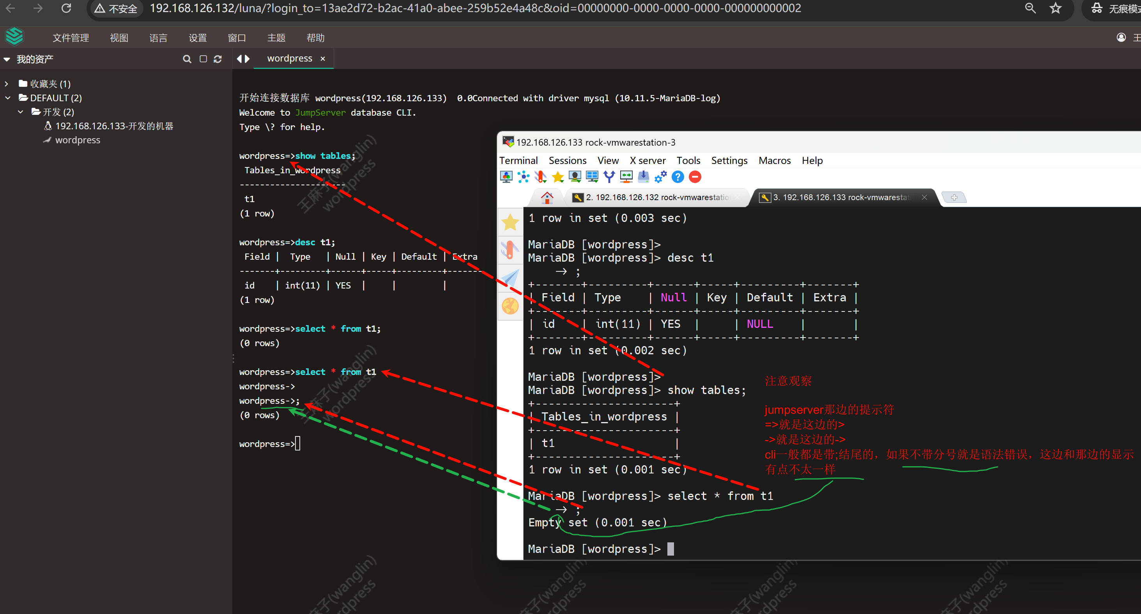Click the MobaXterm yellow star Sessions icon
This screenshot has width=1141, height=614.
click(558, 177)
